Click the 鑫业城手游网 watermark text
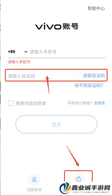 [x=91, y=187]
